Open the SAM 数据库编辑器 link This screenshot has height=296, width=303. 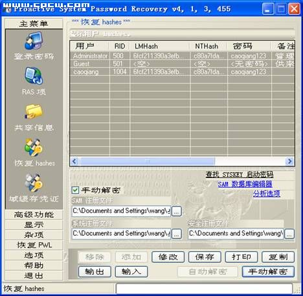point(245,184)
